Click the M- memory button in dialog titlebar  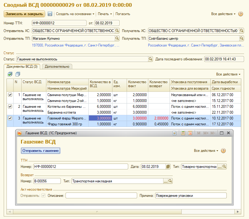click(213, 133)
